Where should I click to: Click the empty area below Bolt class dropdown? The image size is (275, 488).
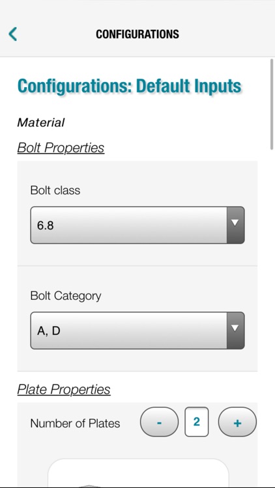click(x=137, y=254)
